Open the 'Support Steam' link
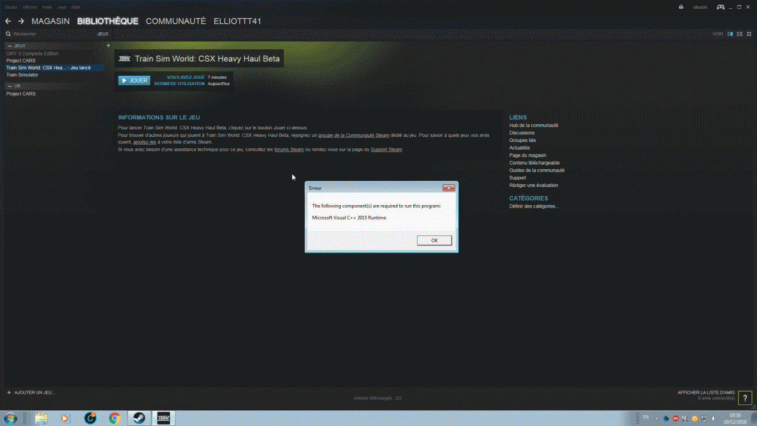This screenshot has height=426, width=757. pyautogui.click(x=386, y=150)
